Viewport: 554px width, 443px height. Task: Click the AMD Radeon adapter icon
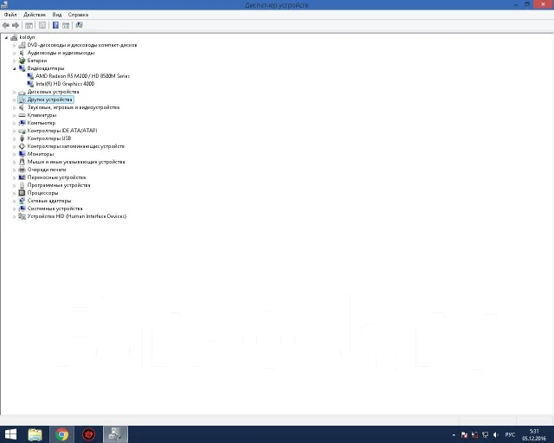coord(30,76)
